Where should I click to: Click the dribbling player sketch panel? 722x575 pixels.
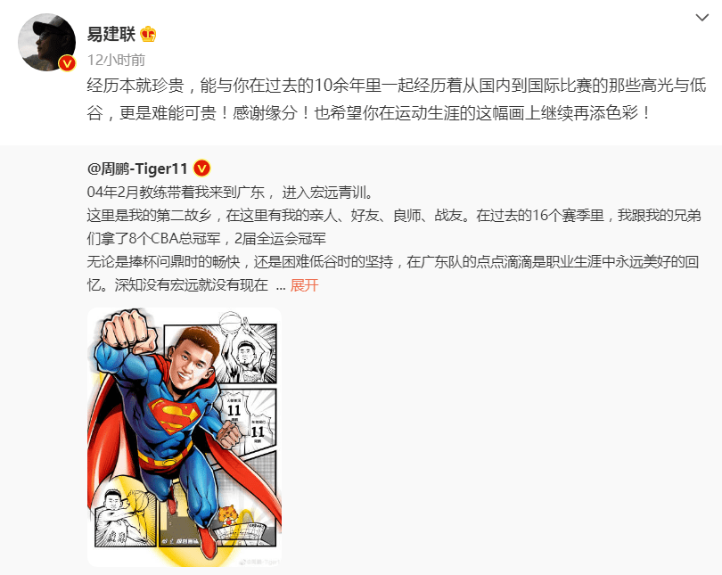126,518
